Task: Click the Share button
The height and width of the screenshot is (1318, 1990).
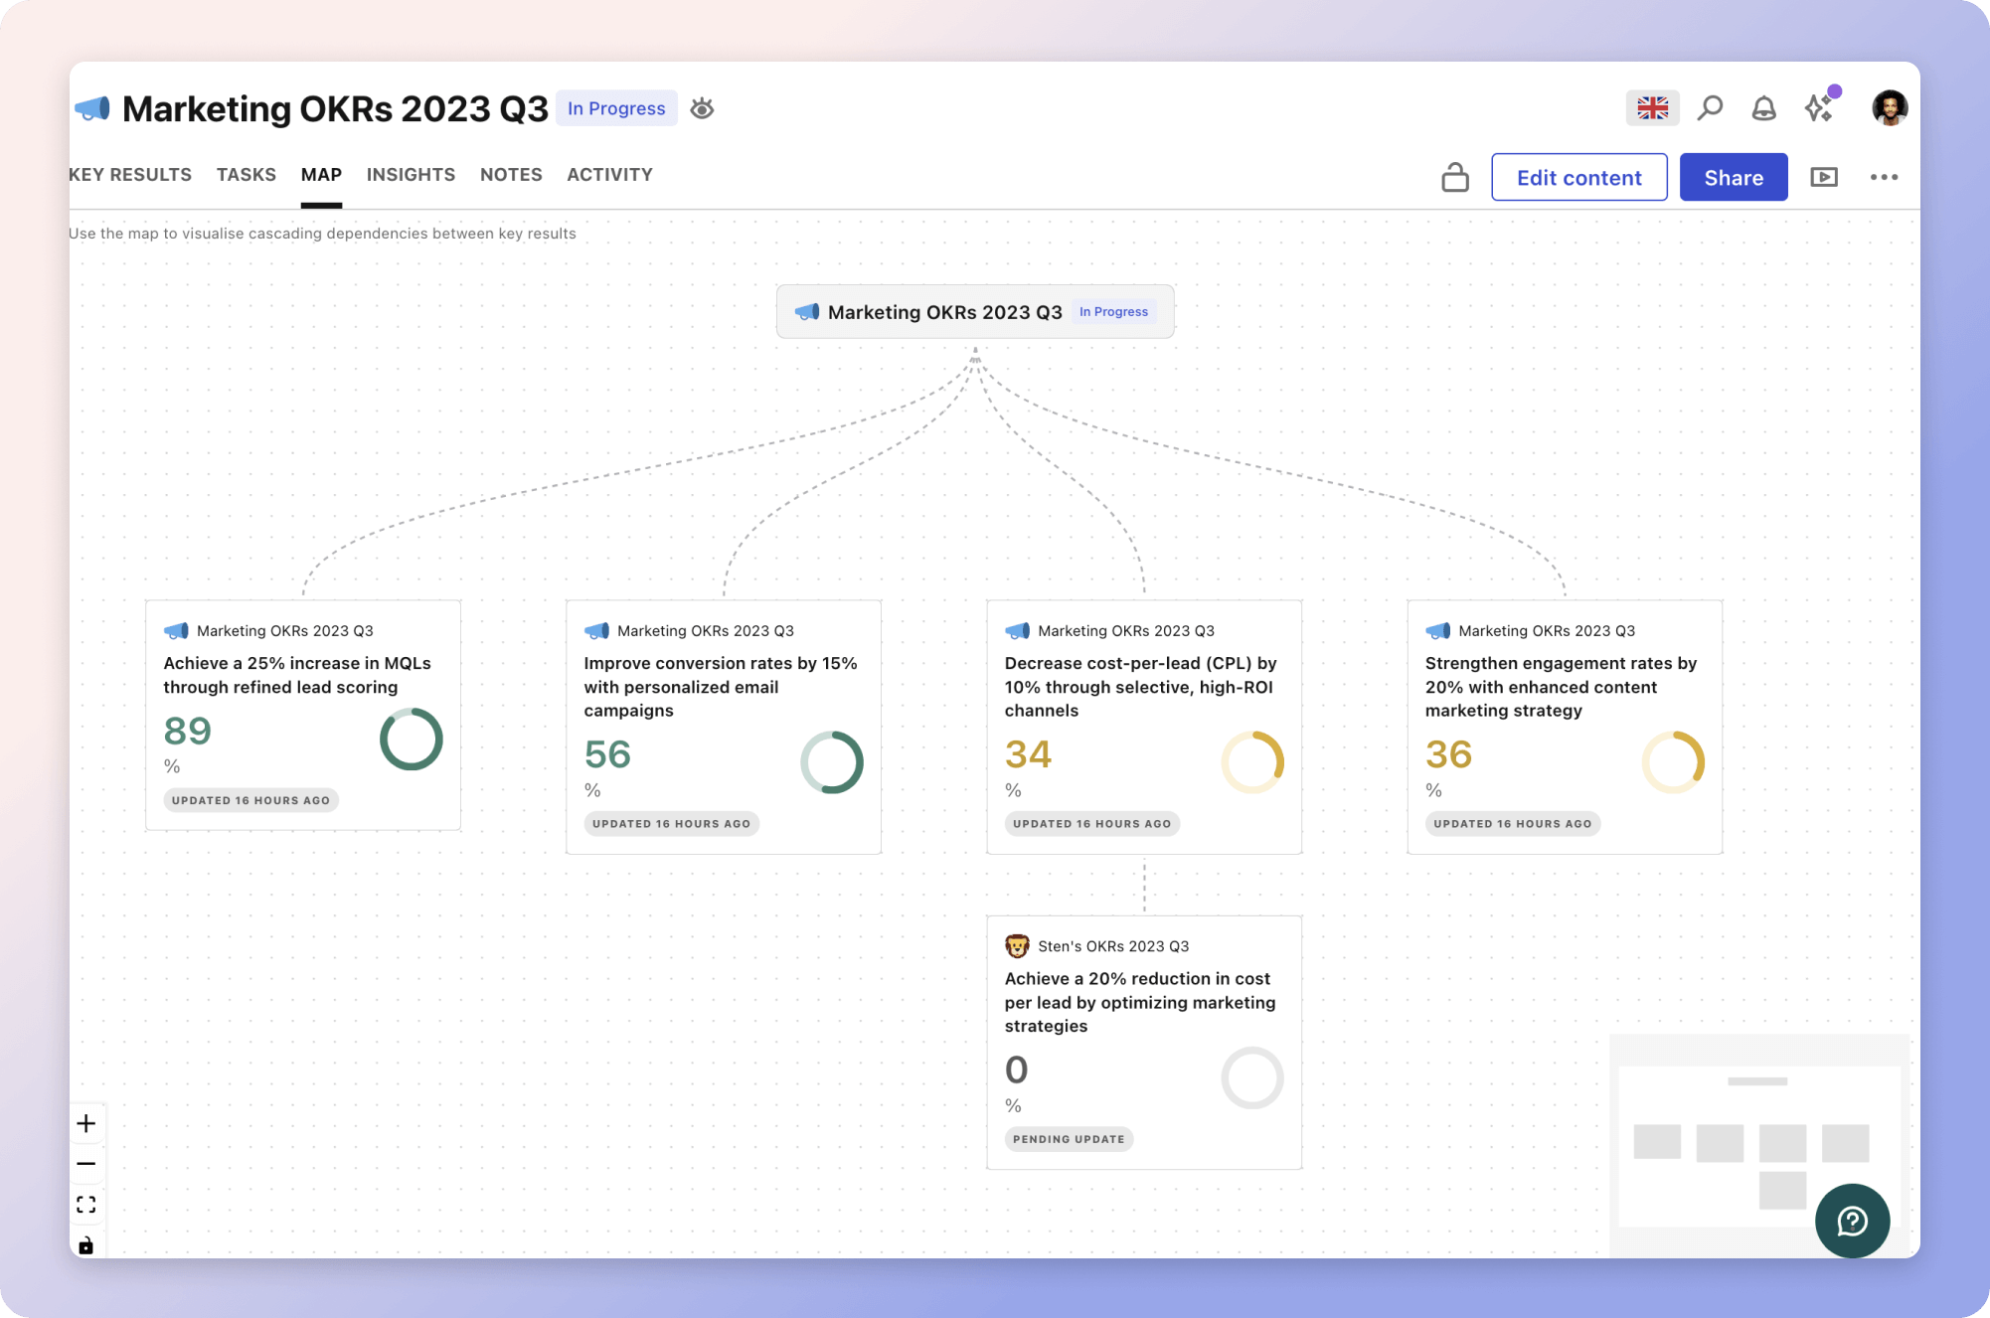Action: click(x=1734, y=177)
